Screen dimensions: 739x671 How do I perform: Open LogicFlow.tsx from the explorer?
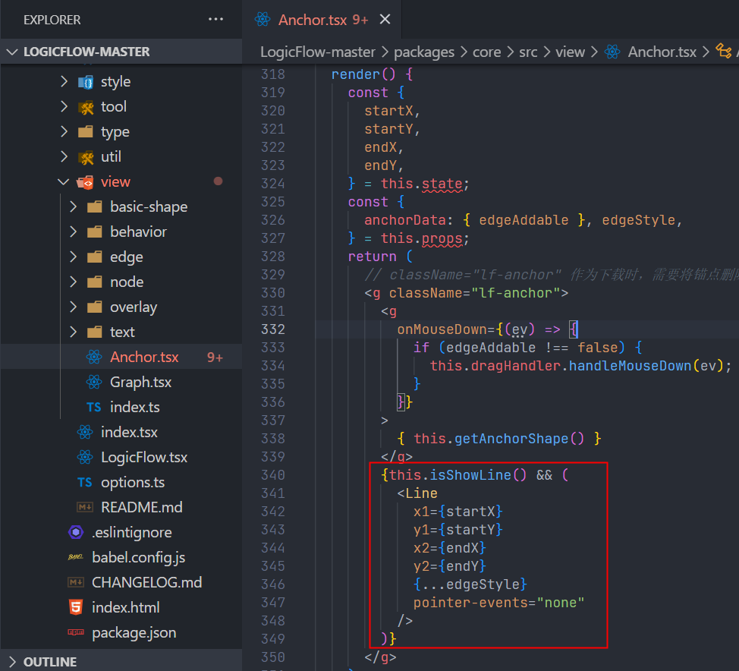[x=143, y=457]
